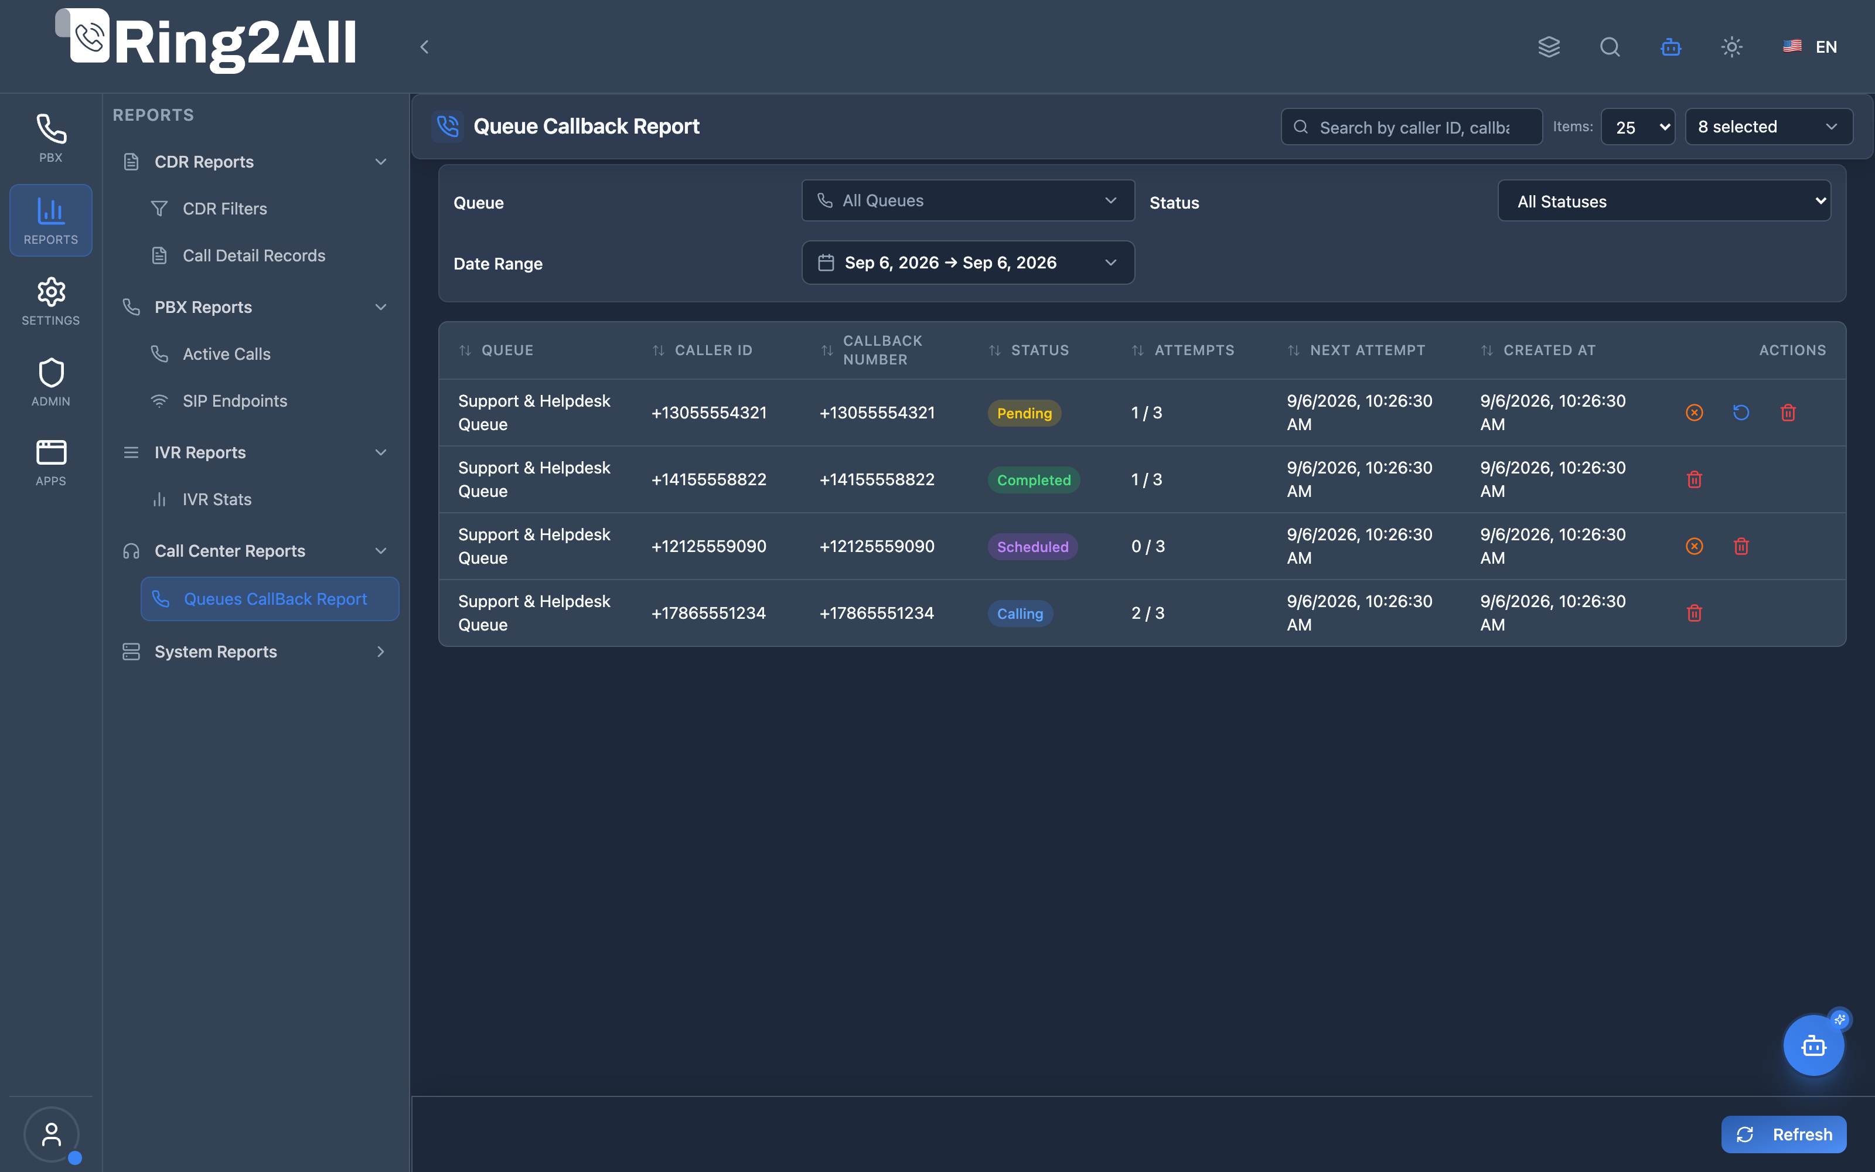
Task: Collapse the PBX Reports group
Action: (x=255, y=307)
